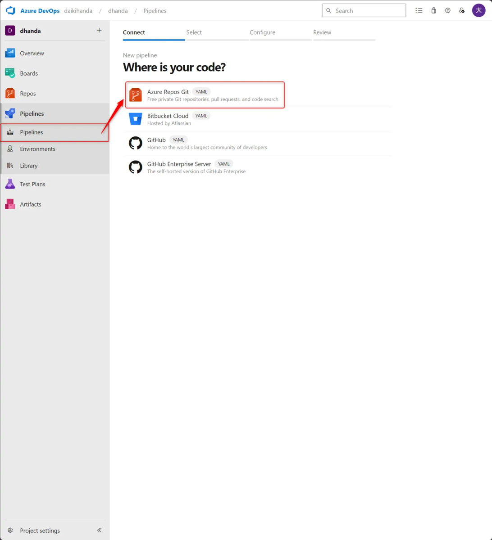This screenshot has width=492, height=540.
Task: Click the dhanda project avatar D
Action: [x=10, y=31]
